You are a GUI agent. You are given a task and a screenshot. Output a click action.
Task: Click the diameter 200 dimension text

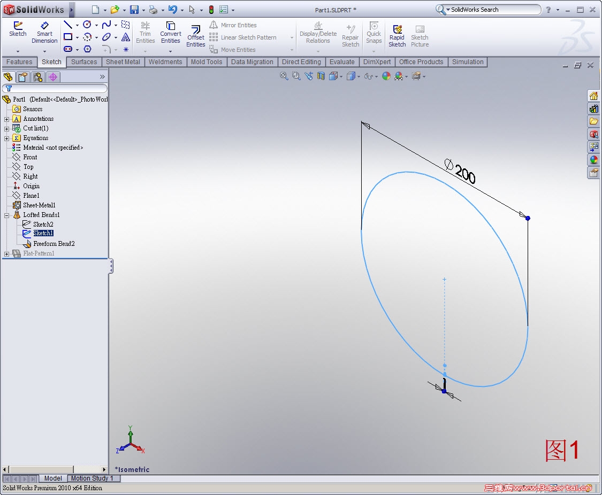(x=460, y=171)
